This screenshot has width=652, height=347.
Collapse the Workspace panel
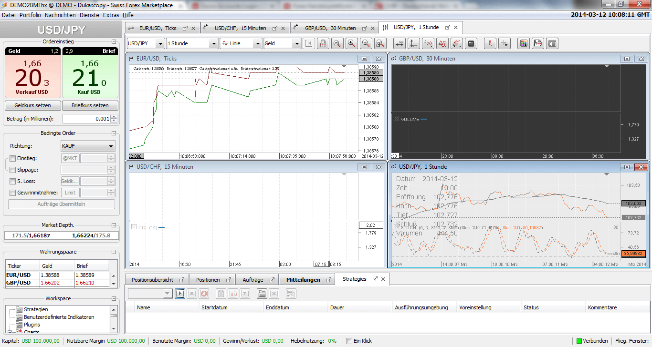pos(114,298)
